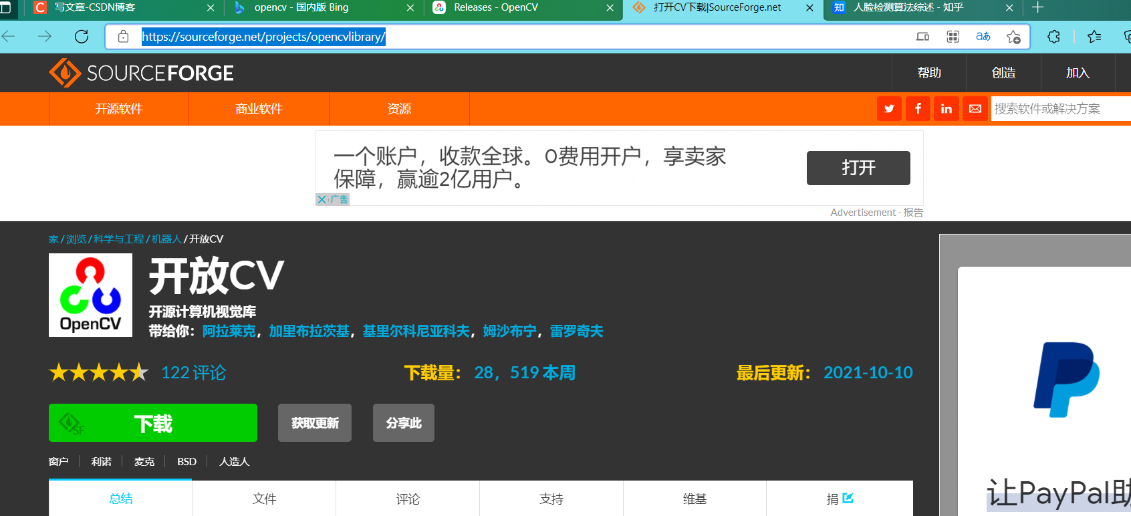Select the 麦克 platform link

(x=144, y=462)
